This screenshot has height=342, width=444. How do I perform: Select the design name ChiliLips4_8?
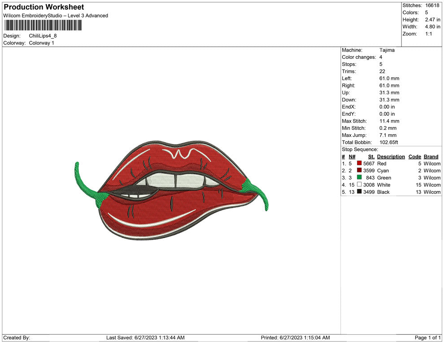click(x=43, y=35)
